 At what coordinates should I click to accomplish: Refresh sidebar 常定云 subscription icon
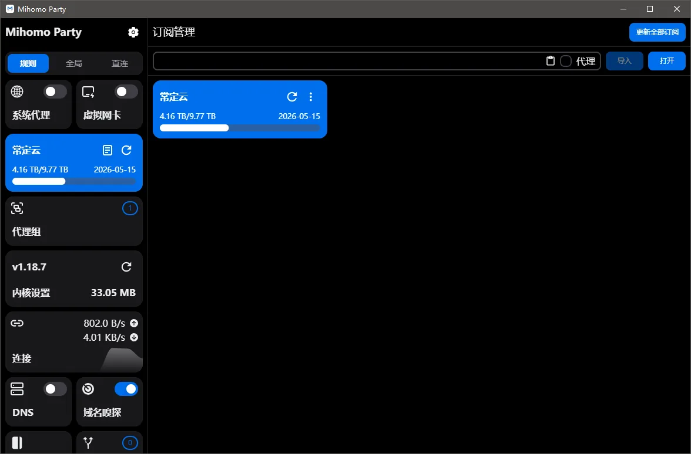tap(126, 150)
